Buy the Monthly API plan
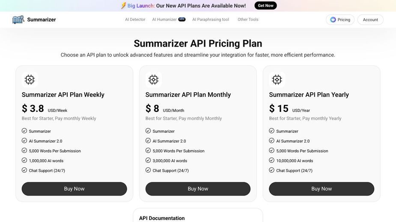396x222 pixels. point(198,189)
